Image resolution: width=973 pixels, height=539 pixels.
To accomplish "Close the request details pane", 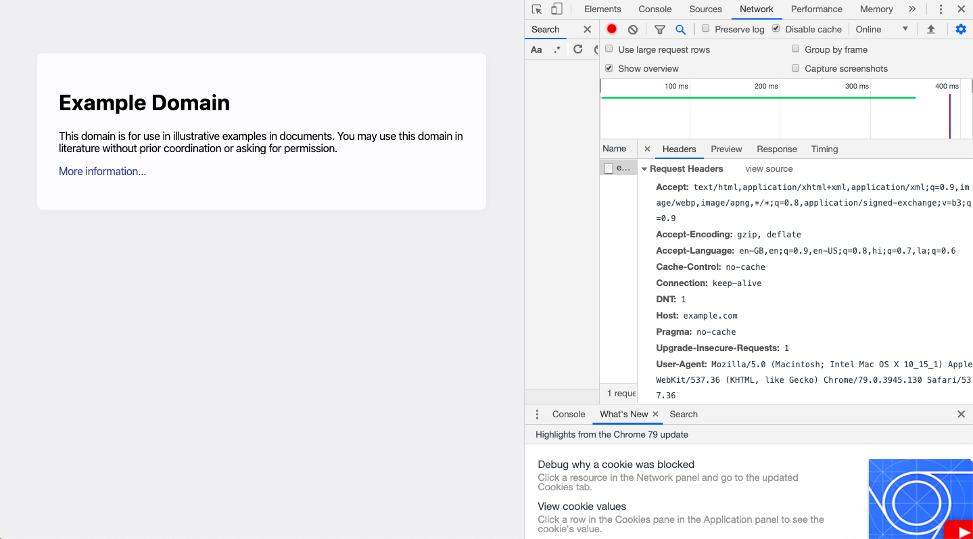I will tap(647, 149).
